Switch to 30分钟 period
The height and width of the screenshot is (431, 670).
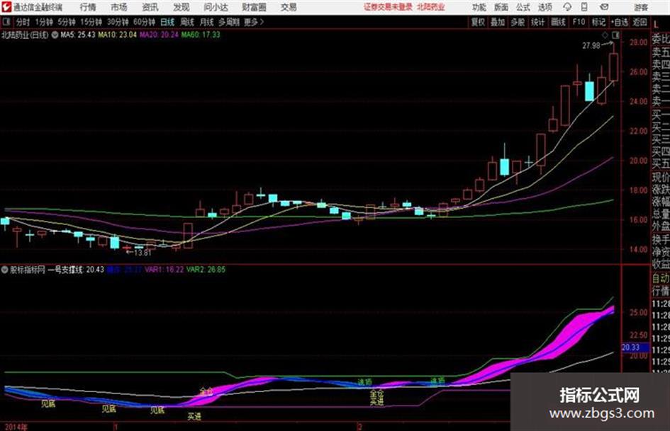tap(118, 22)
